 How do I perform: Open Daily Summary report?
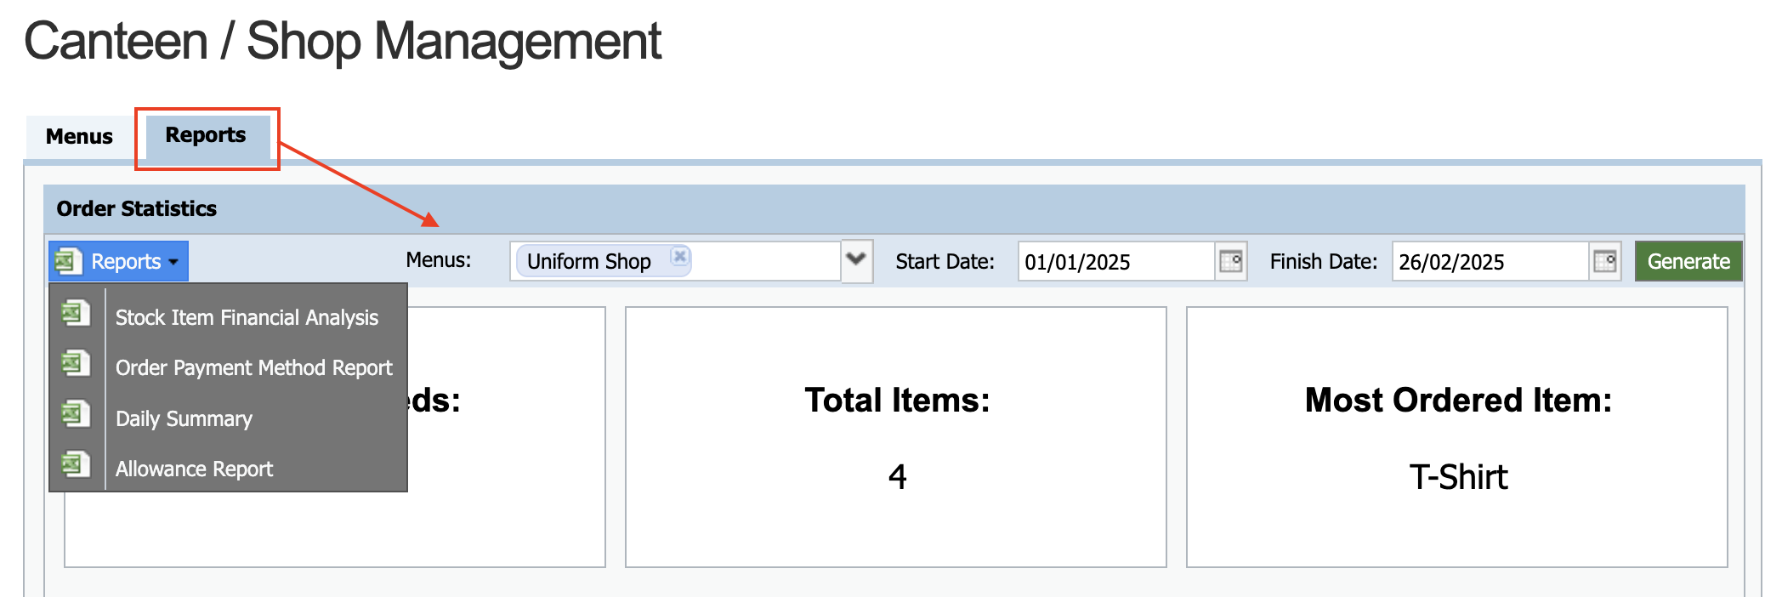pos(184,418)
